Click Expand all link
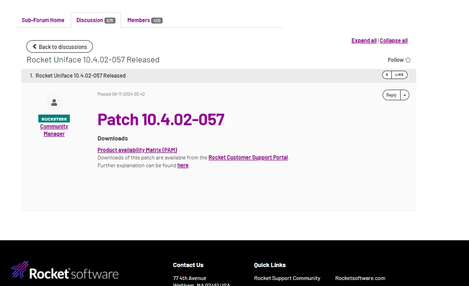Viewport: 469px width, 286px height. (364, 40)
